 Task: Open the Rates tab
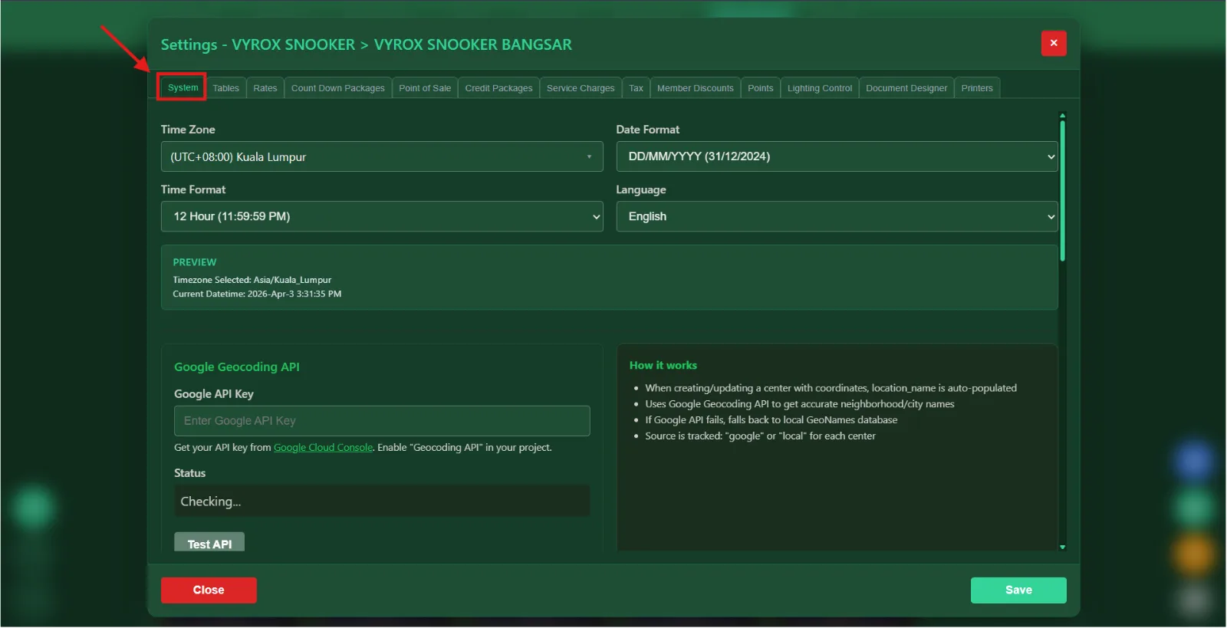coord(265,88)
